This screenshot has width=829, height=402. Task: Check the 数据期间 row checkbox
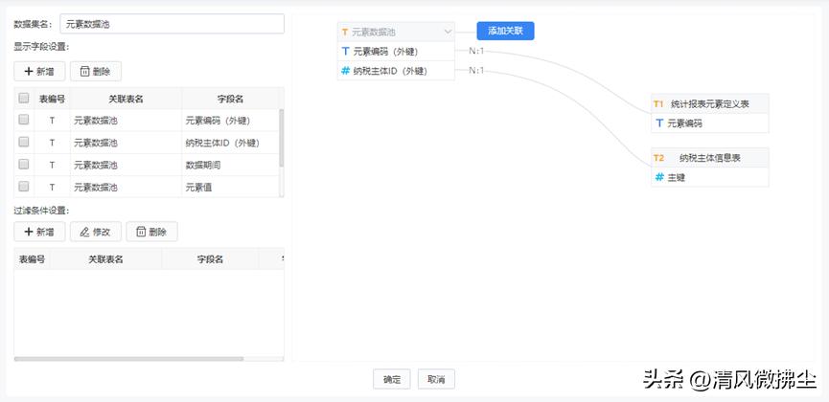tap(24, 165)
